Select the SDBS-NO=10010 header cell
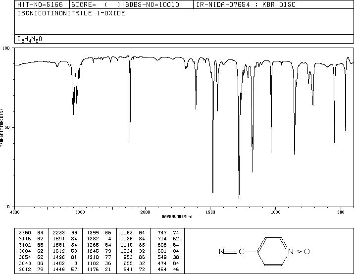This screenshot has height=274, width=354. 152,4
